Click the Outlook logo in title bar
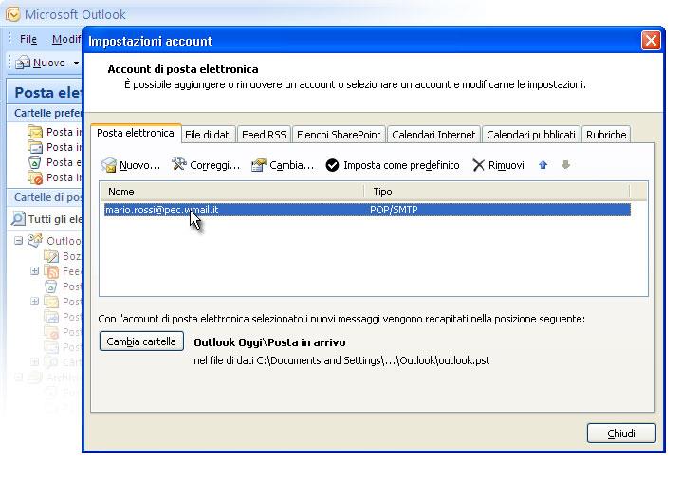This screenshot has height=479, width=700. pyautogui.click(x=13, y=14)
